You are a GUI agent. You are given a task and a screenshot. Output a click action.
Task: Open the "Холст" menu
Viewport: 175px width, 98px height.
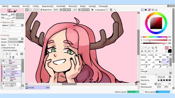(26, 6)
